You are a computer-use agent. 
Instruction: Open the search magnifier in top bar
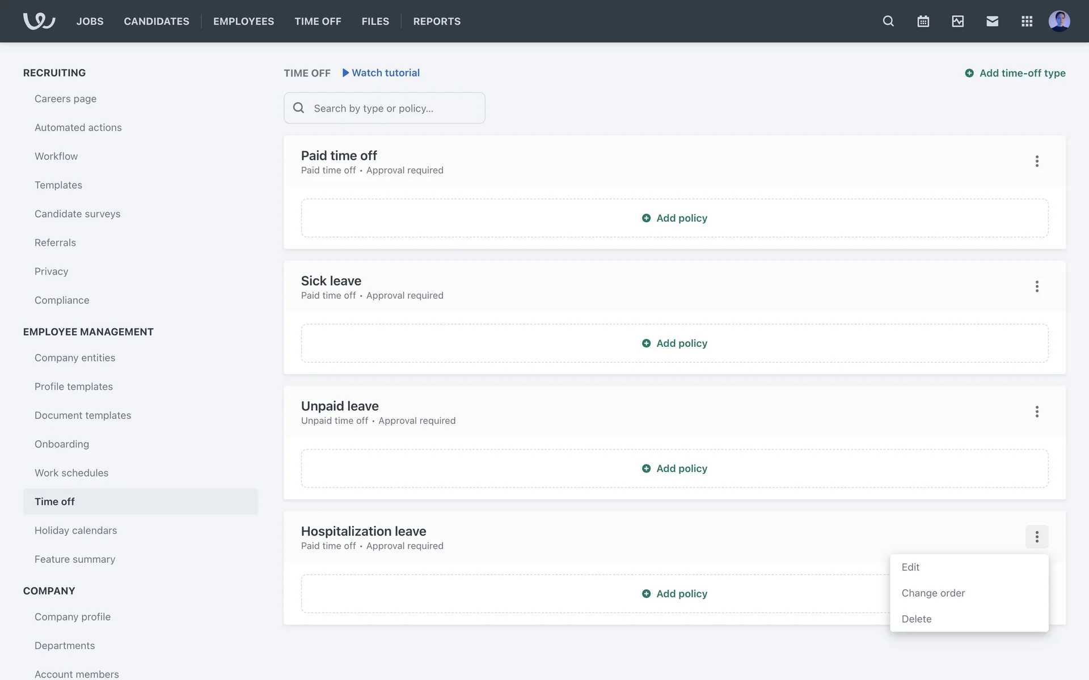888,21
